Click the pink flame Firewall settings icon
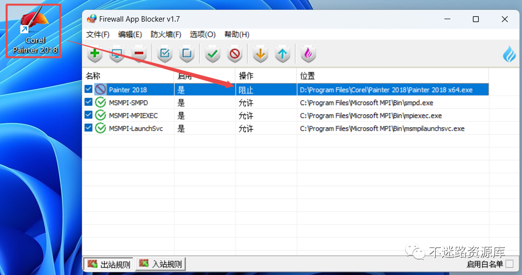 308,54
